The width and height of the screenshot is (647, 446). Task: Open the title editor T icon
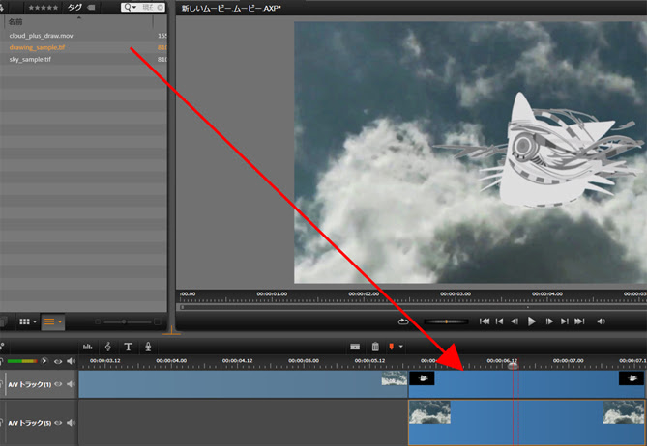coord(129,347)
